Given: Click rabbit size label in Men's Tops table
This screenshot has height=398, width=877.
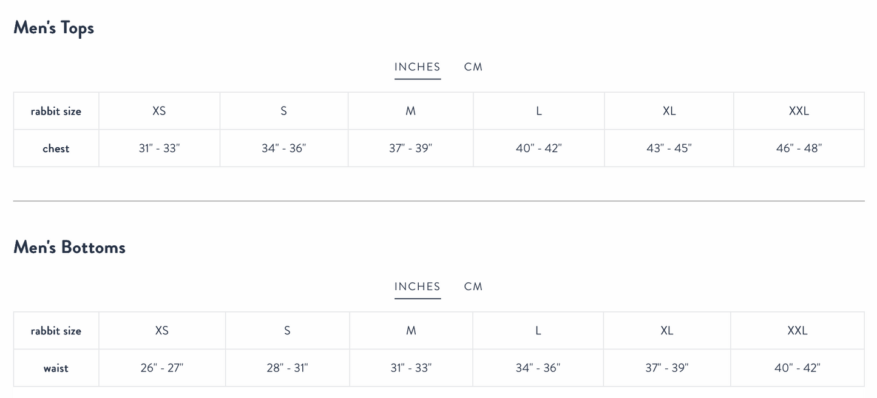Looking at the screenshot, I should (x=56, y=111).
